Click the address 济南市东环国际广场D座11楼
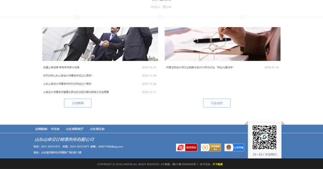This screenshot has width=323, height=169. [61, 152]
